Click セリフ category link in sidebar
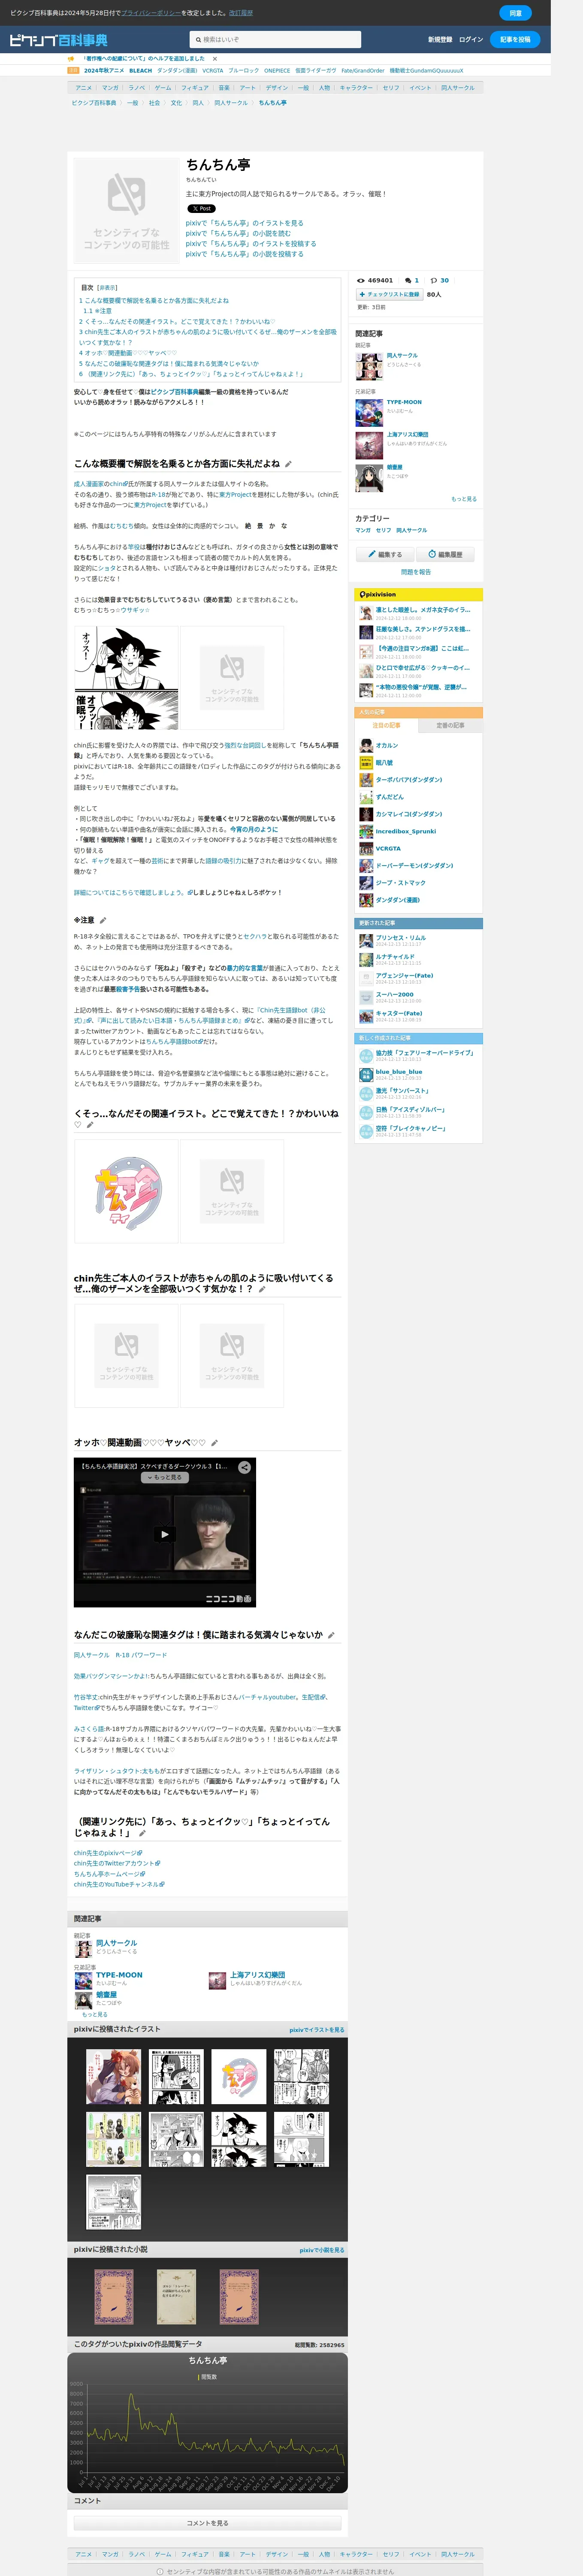 [x=383, y=530]
